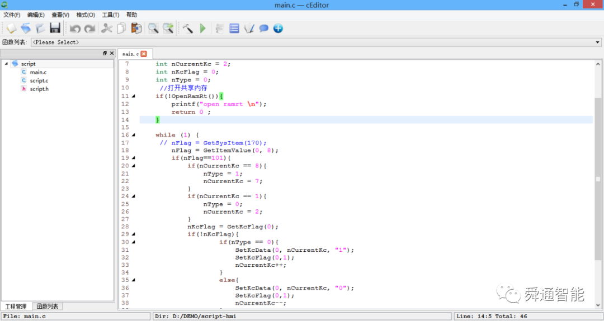Open Find with the magnifier icon
This screenshot has width=604, height=321.
click(x=153, y=28)
